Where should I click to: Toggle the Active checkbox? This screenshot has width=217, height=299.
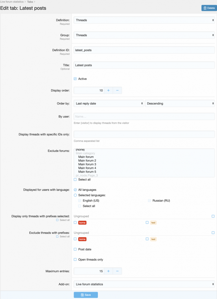coord(75,79)
